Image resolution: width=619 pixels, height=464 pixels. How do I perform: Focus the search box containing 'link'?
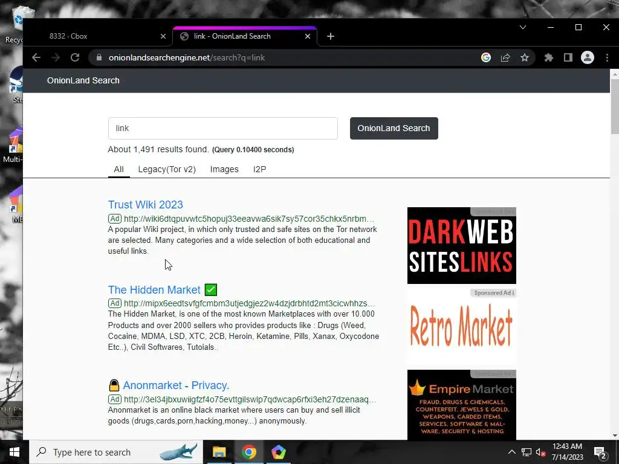point(222,128)
